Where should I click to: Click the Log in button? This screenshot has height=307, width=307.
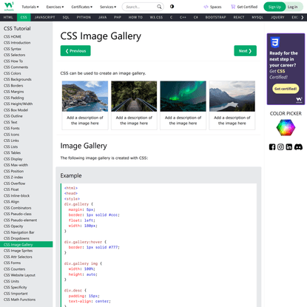coord(293,7)
